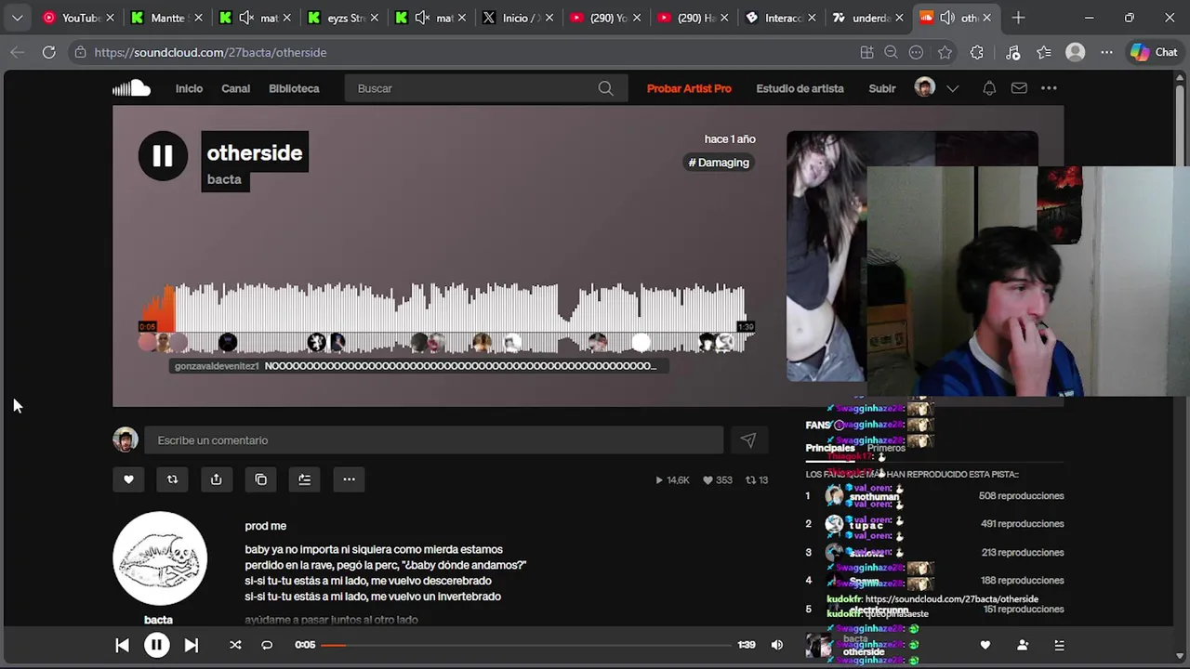Click the 13 reposts count
The height and width of the screenshot is (669, 1190).
pyautogui.click(x=757, y=480)
